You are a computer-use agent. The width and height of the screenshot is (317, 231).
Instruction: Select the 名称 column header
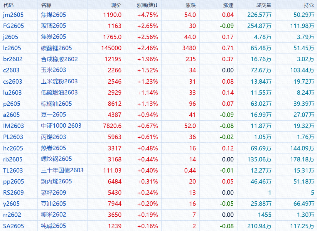pos(46,5)
